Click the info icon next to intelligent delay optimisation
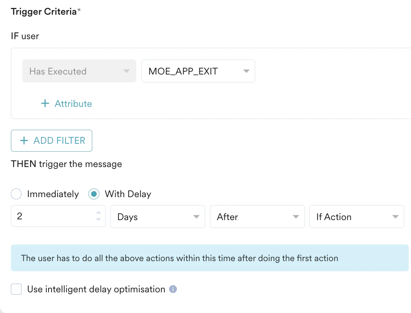This screenshot has height=313, width=411. pyautogui.click(x=173, y=289)
